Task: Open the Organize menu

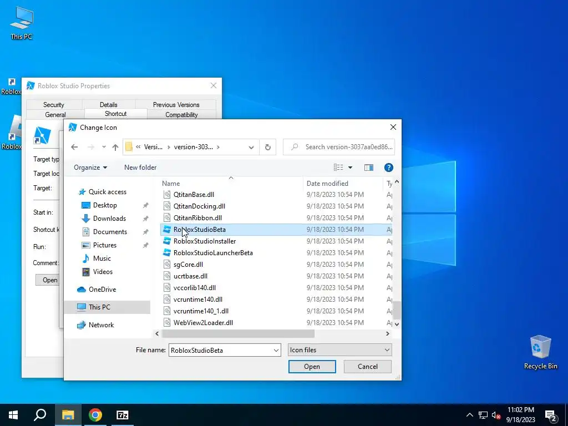Action: [90, 168]
